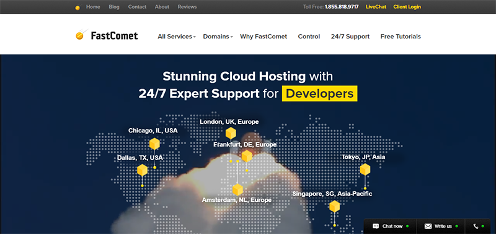
Task: Select the Chicago, IL, USA datacenter cube
Action: 154,144
